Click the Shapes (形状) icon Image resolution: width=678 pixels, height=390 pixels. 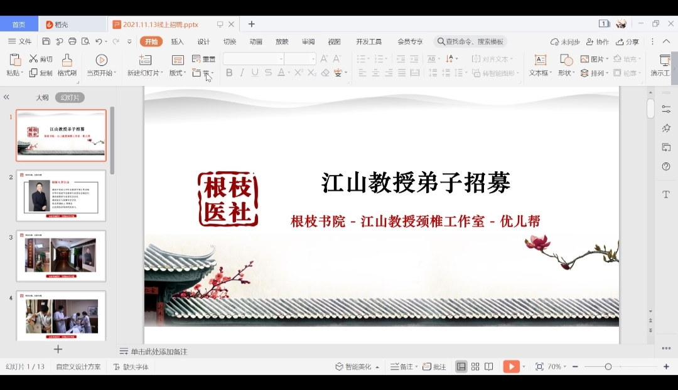click(566, 60)
